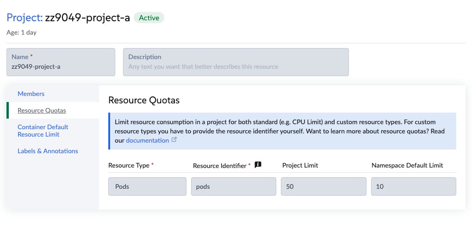Click the Name field with zz9049-project-a
Screen dimensions: 472x240
pos(61,62)
